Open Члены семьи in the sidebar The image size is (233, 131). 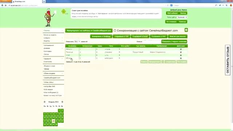coord(48,82)
